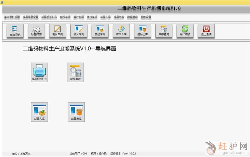The image size is (250, 157).
Task: Click the large 成品入库 navigation panel icon
Action: tap(39, 112)
